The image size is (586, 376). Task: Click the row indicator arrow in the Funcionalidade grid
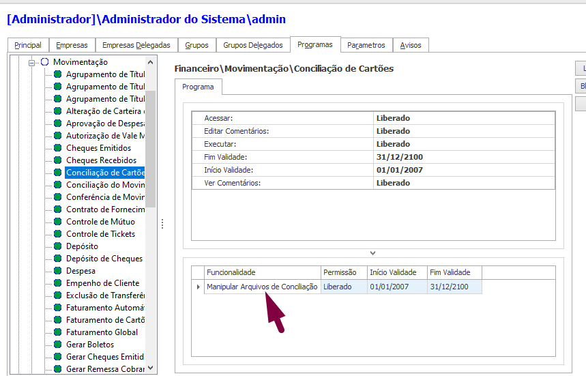pos(198,287)
